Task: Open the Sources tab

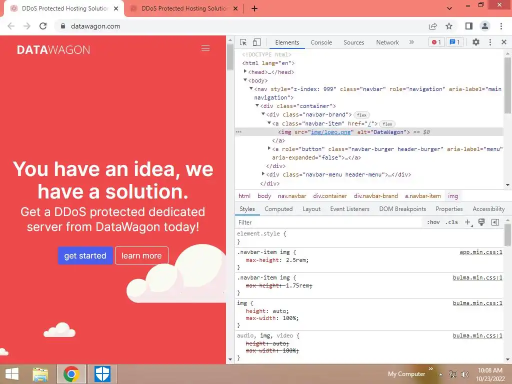Action: [353, 42]
